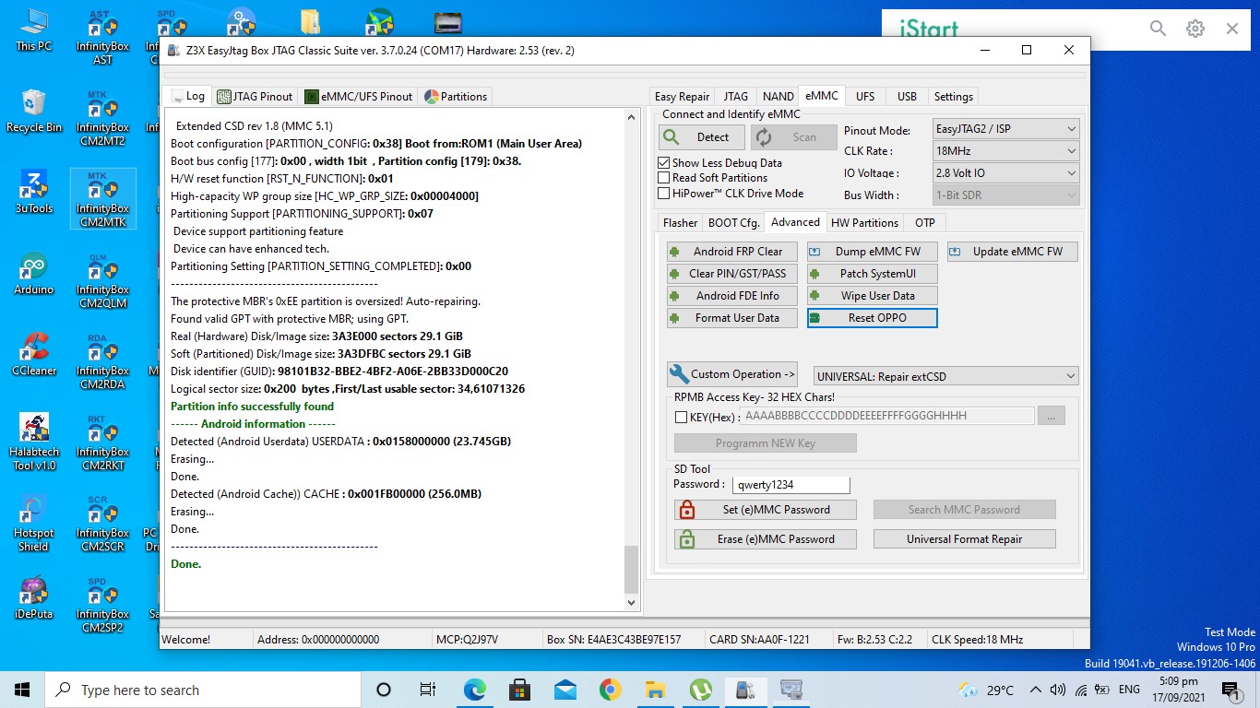The image size is (1260, 708).
Task: Open iDePuta desktop icon
Action: click(34, 598)
